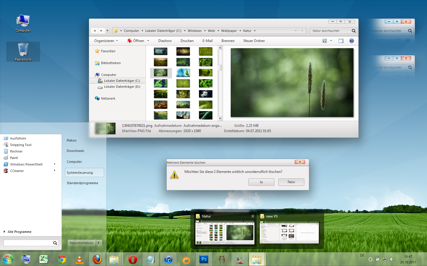Viewport: 427px width, 266px height.
Task: Open Firefox from the taskbar
Action: coord(97,259)
